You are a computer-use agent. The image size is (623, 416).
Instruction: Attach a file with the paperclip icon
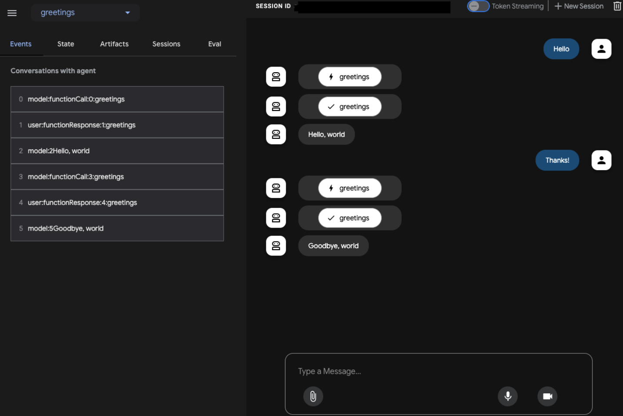(313, 396)
